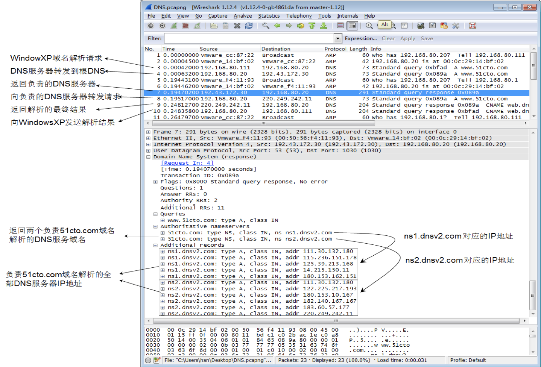Stop the running capture
This screenshot has height=367, width=541.
pos(185,26)
